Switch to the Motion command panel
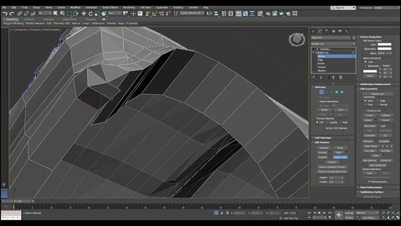This screenshot has height=226, width=401. (x=333, y=31)
